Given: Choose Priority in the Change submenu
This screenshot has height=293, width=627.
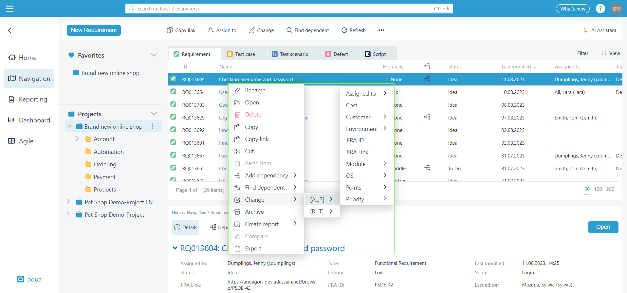Looking at the screenshot, I should click(355, 199).
